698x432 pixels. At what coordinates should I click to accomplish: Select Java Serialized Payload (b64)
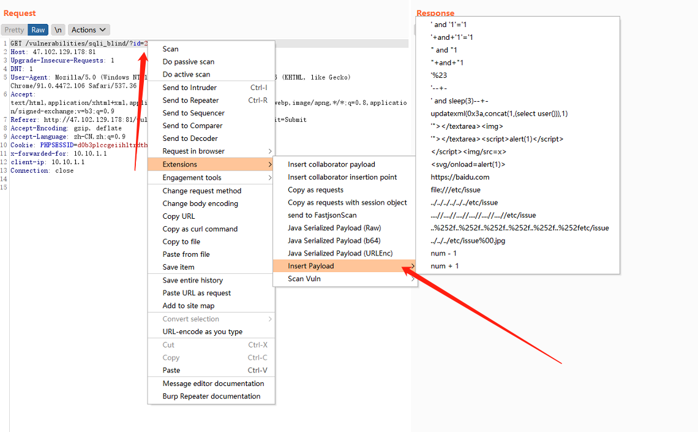tap(345, 240)
